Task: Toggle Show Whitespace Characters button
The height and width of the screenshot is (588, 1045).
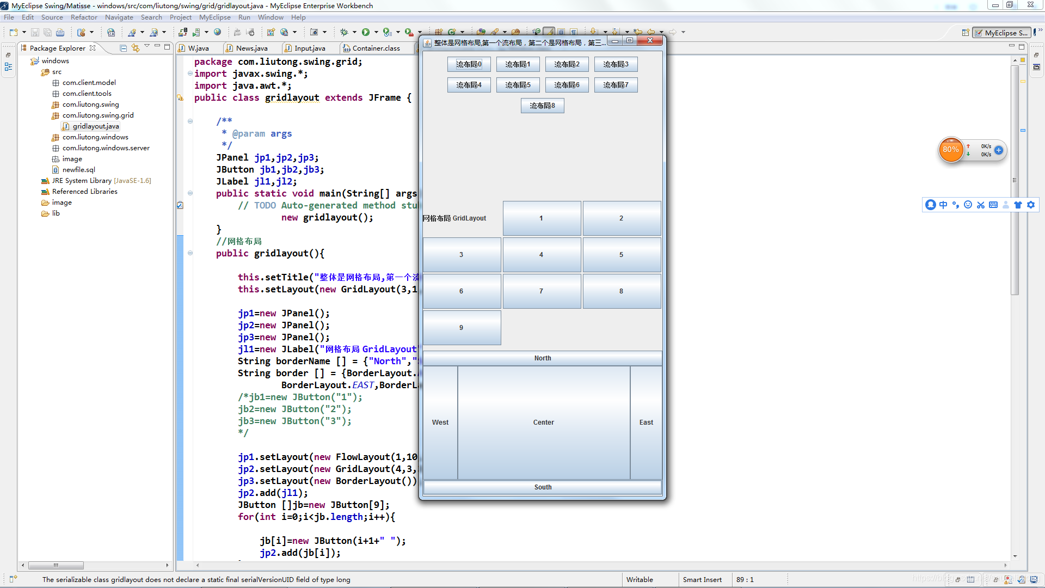Action: click(573, 32)
